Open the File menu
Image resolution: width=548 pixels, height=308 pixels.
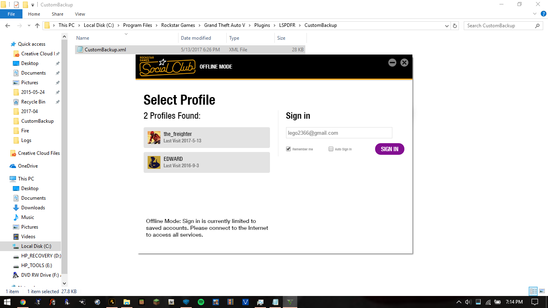pos(11,14)
